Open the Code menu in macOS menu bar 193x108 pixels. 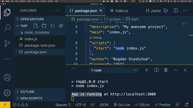coord(7,1)
